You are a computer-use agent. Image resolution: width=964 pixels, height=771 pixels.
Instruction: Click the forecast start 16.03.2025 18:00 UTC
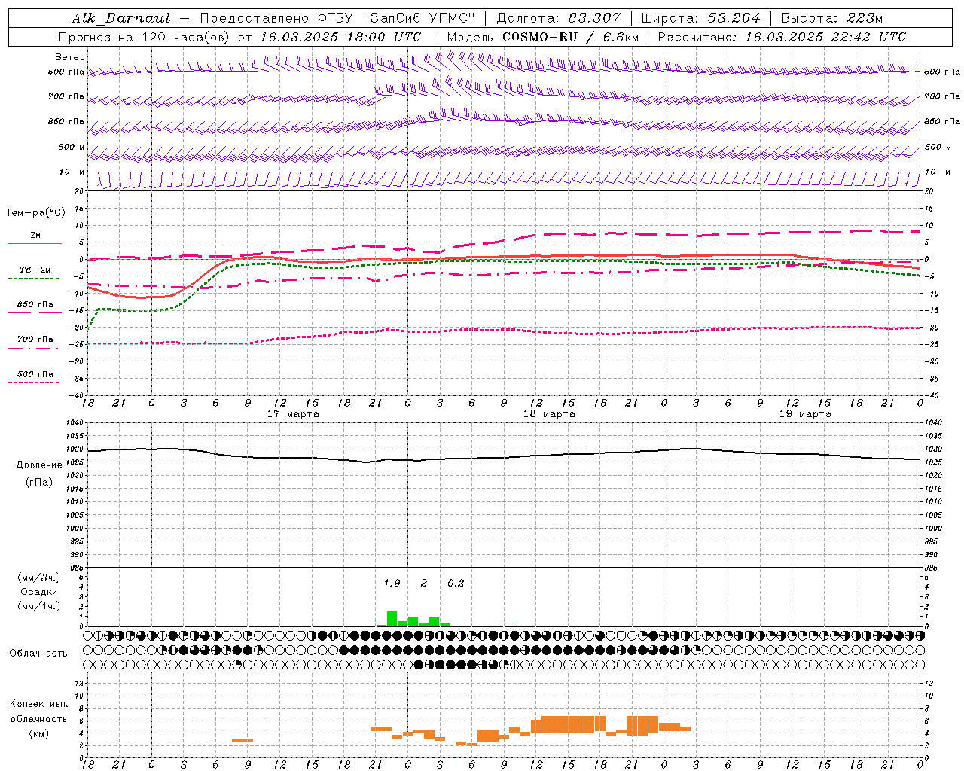(x=340, y=37)
